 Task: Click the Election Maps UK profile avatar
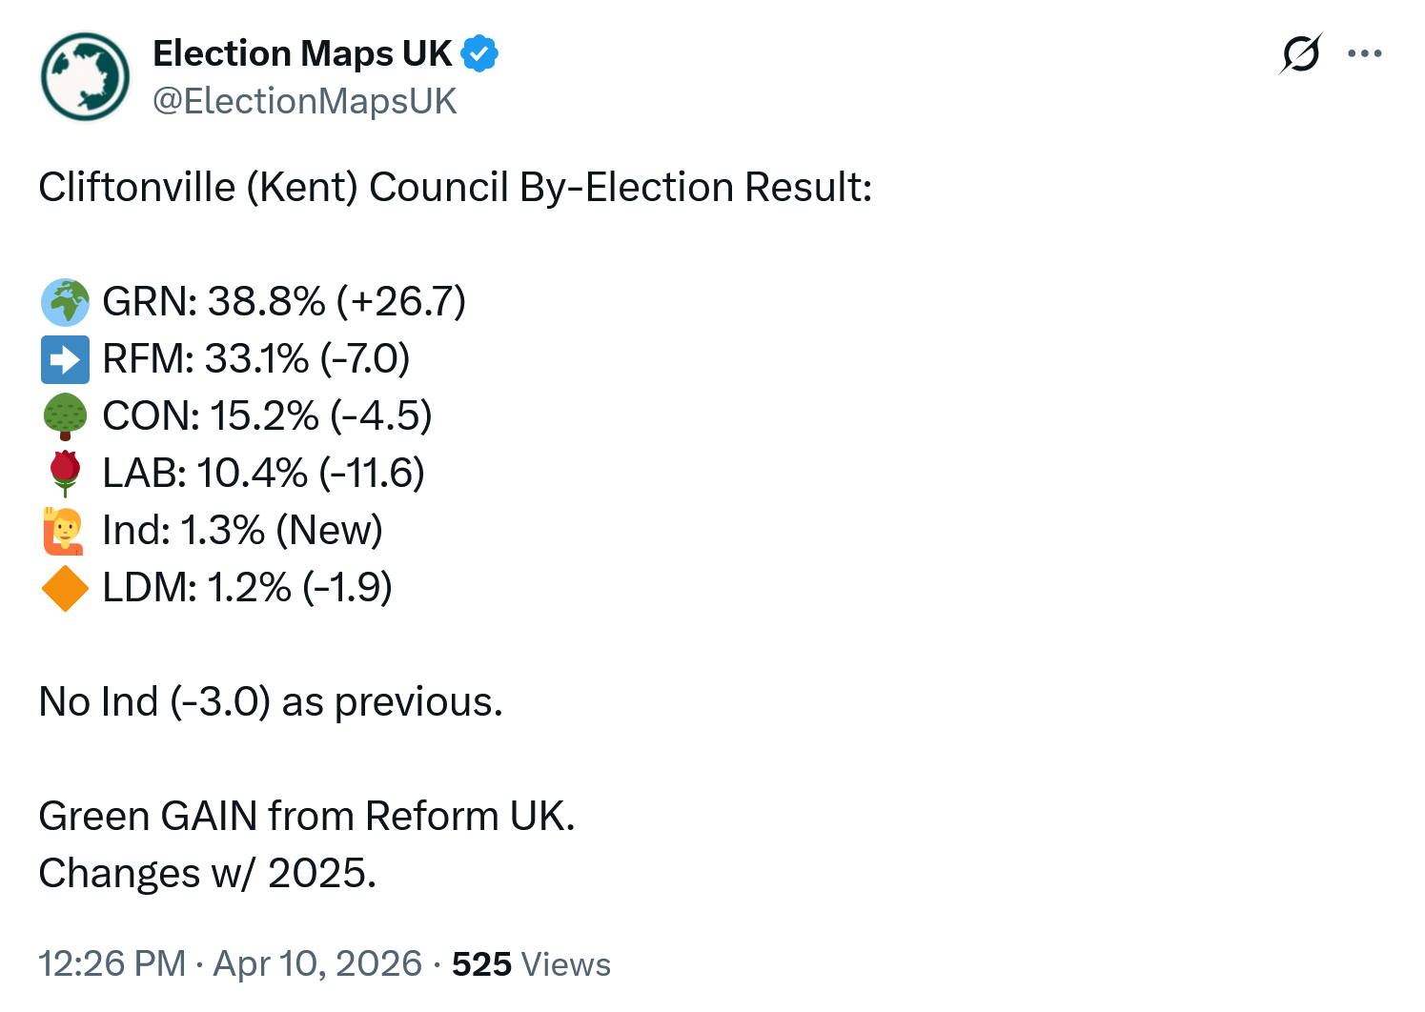pyautogui.click(x=85, y=77)
